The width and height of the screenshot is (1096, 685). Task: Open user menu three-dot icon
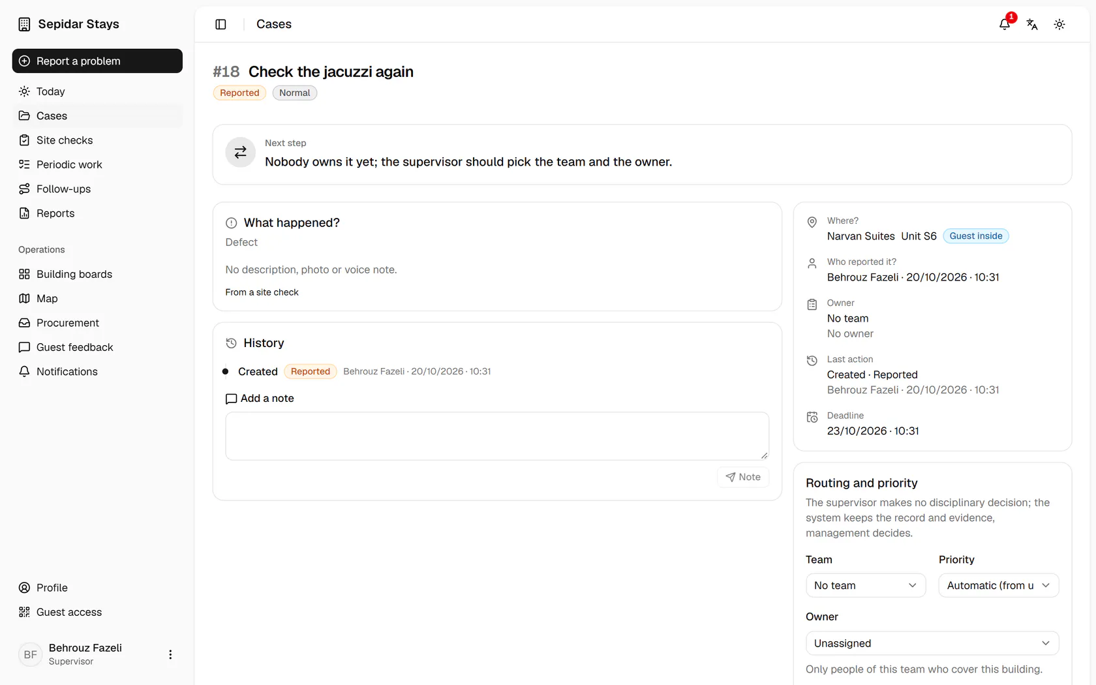[170, 654]
